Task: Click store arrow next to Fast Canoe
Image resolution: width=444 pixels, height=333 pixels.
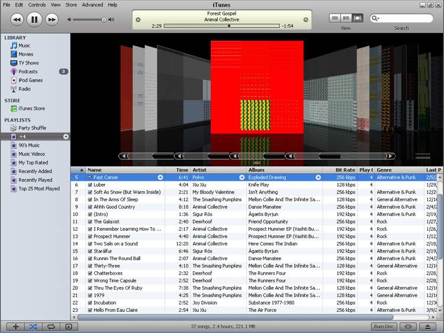Action: (x=160, y=177)
